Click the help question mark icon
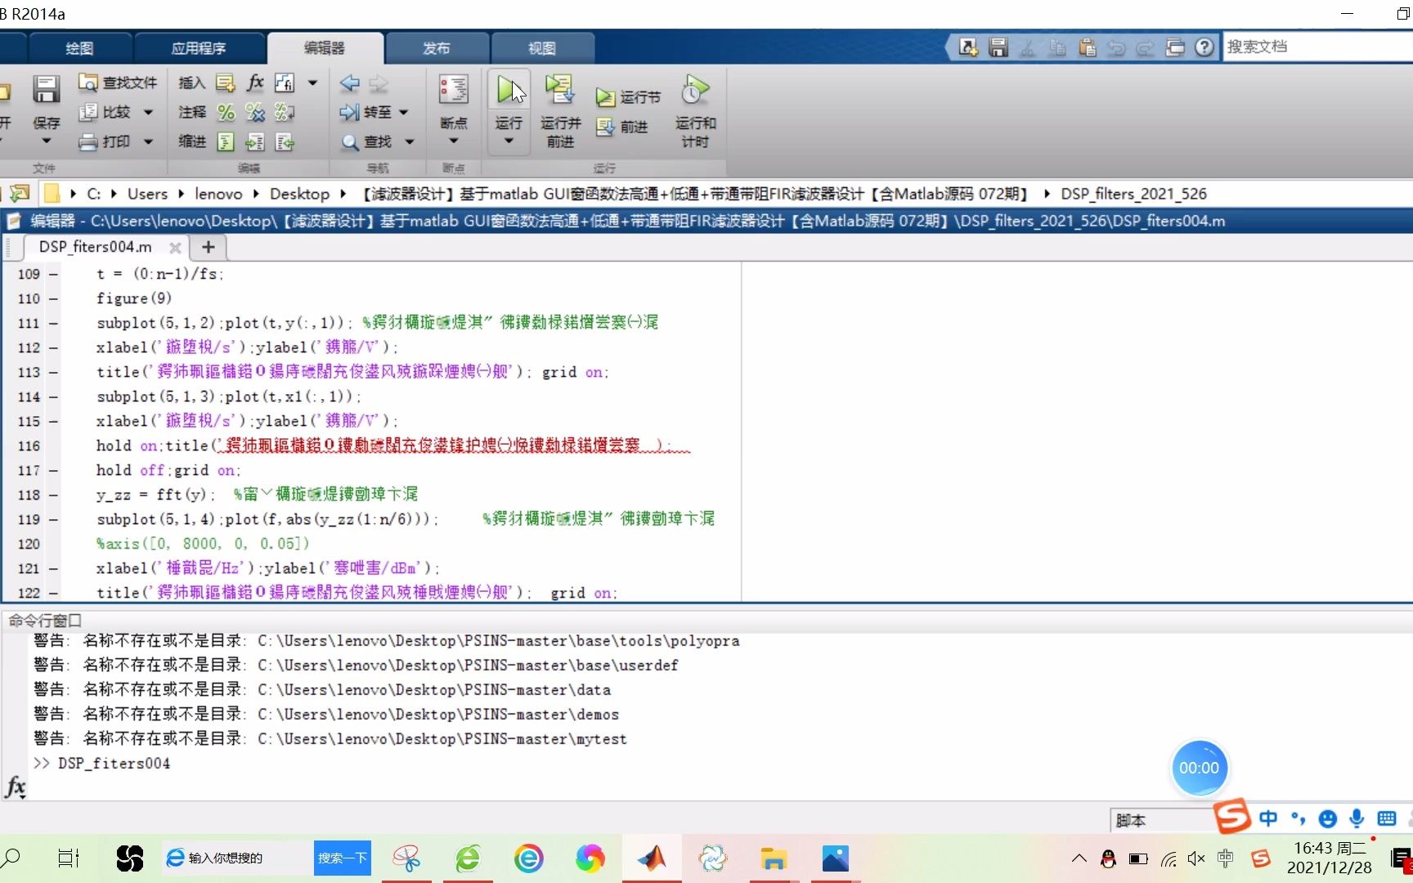The image size is (1413, 883). tap(1204, 47)
